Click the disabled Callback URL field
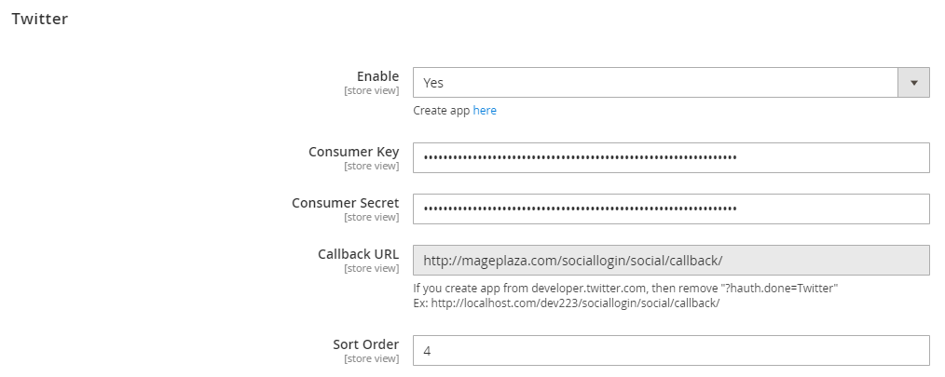The height and width of the screenshot is (377, 945). click(671, 260)
